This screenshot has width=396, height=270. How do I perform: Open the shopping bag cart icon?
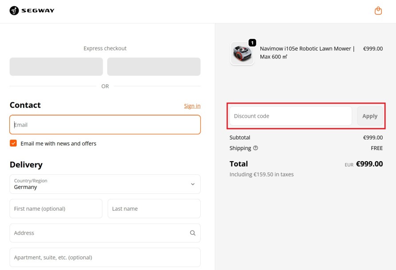378,11
